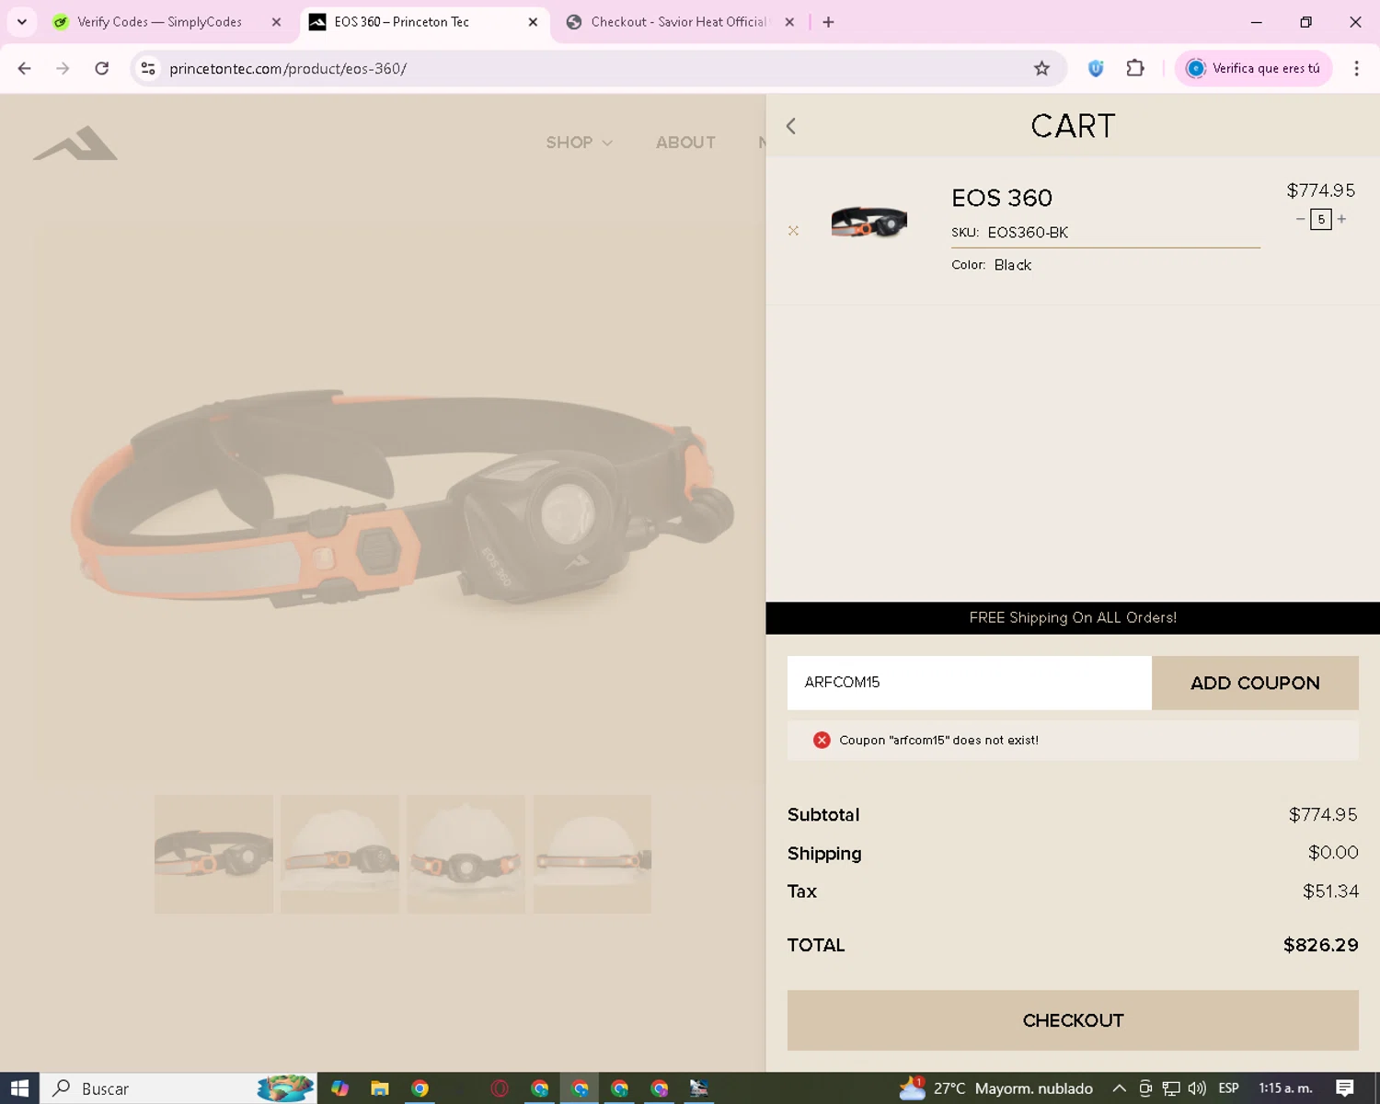This screenshot has width=1380, height=1104.
Task: Switch to Checkout - Savior Heat tab
Action: [679, 22]
